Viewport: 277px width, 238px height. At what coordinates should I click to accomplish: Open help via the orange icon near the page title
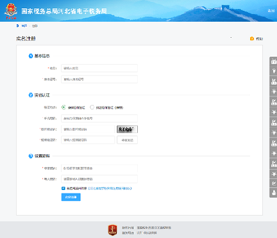(x=252, y=38)
